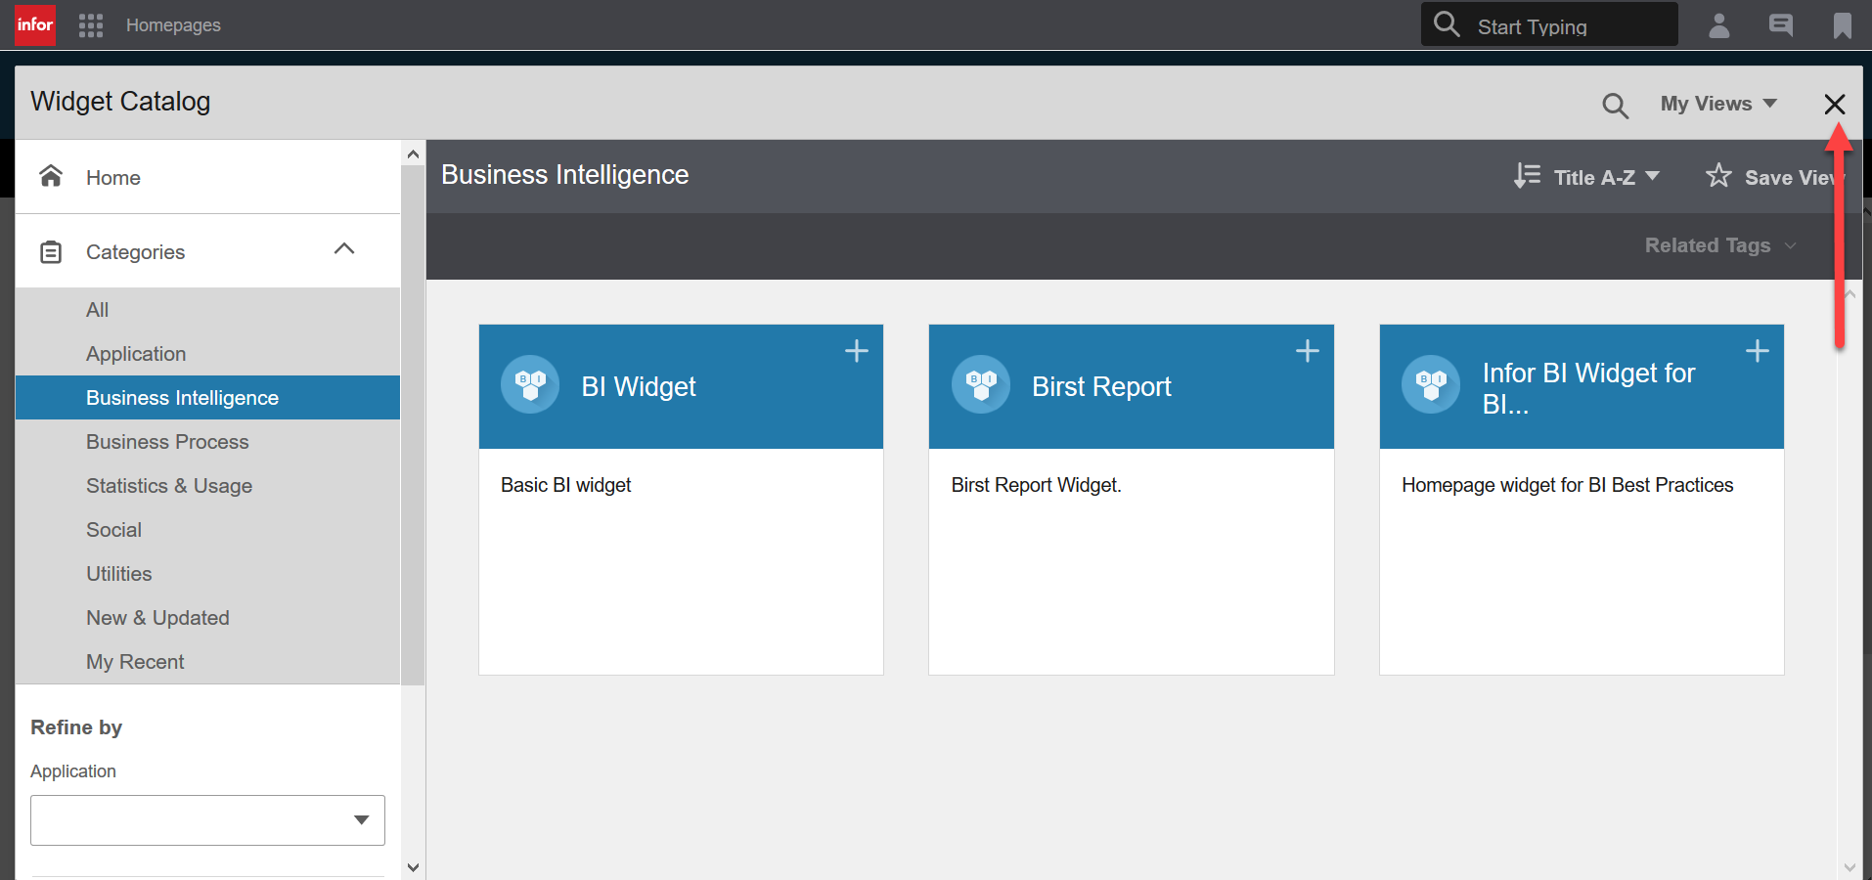Click the Infor BI Widget round icon
1872x880 pixels.
click(x=1431, y=384)
